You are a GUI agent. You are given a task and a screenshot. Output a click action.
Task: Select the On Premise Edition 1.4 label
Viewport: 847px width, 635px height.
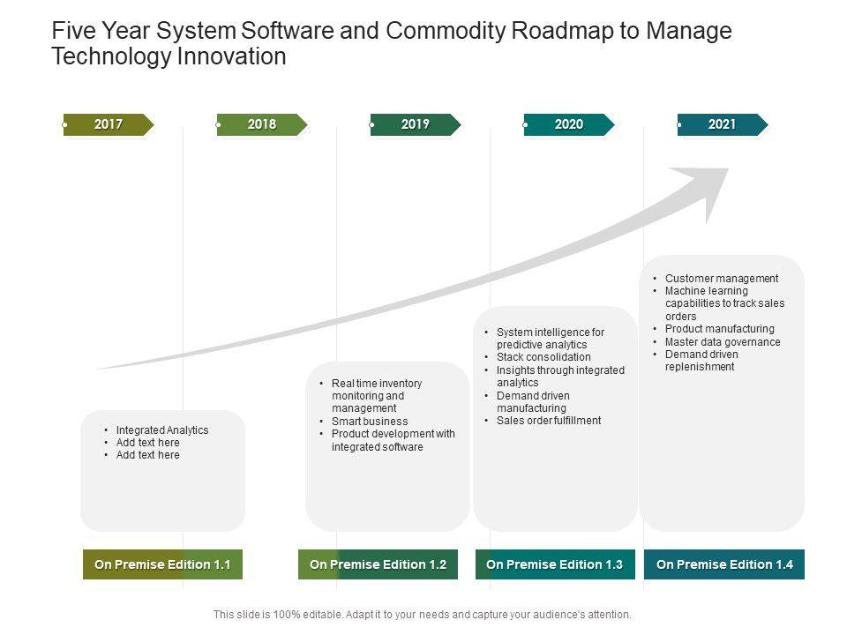click(x=724, y=564)
